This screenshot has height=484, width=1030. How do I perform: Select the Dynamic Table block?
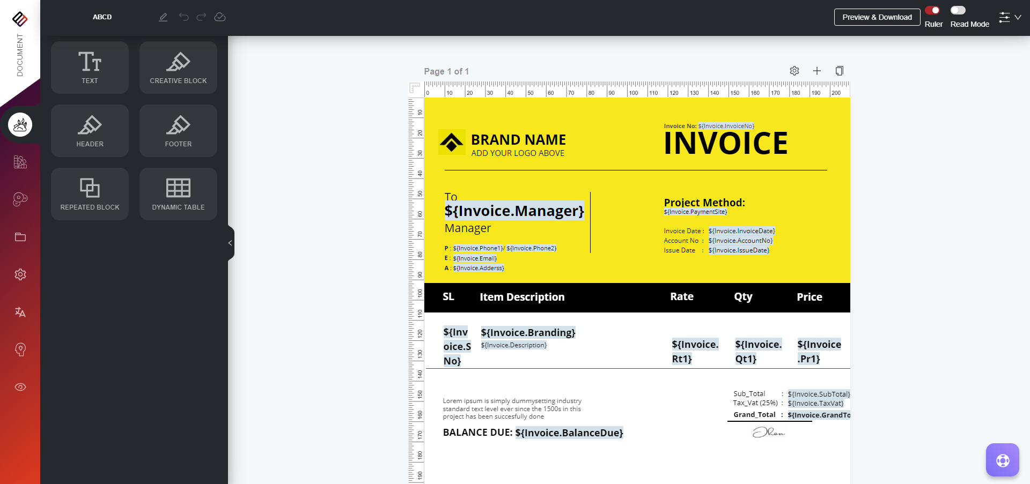(x=178, y=194)
